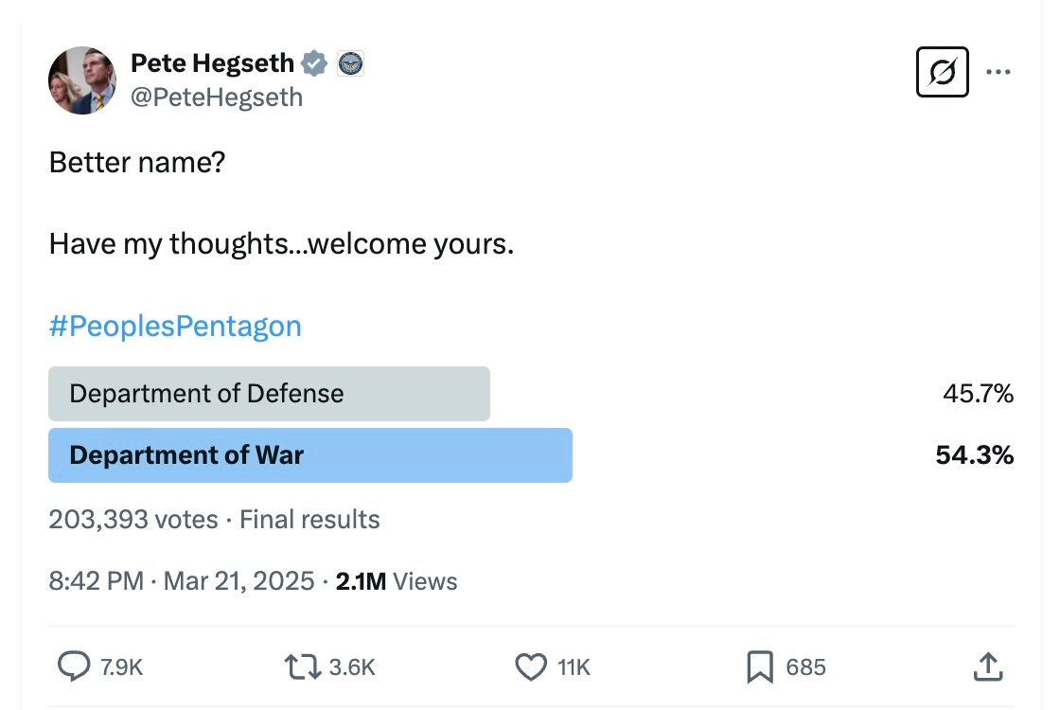Open the #PeoplesPentagon hashtag
The image size is (1060, 710).
(x=175, y=327)
